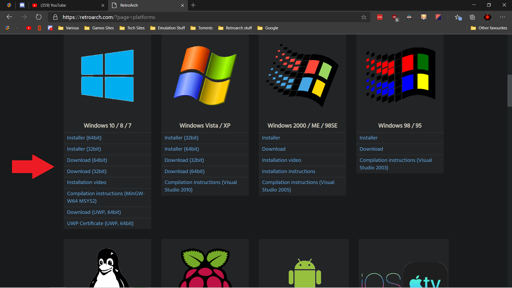This screenshot has height=288, width=512.
Task: Click Download (32bit) under Windows Vista / XP
Action: coord(184,160)
